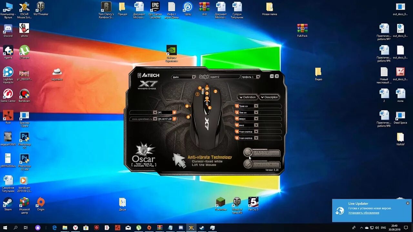Open Discord desktop shortcut
This screenshot has width=413, height=232.
[8, 31]
